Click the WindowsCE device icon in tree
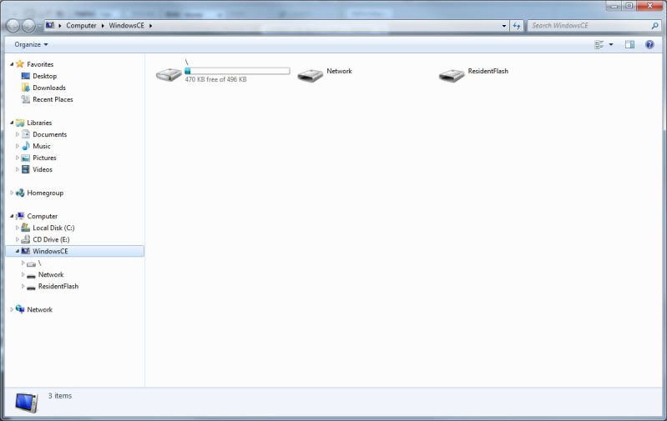The image size is (667, 421). click(x=26, y=251)
